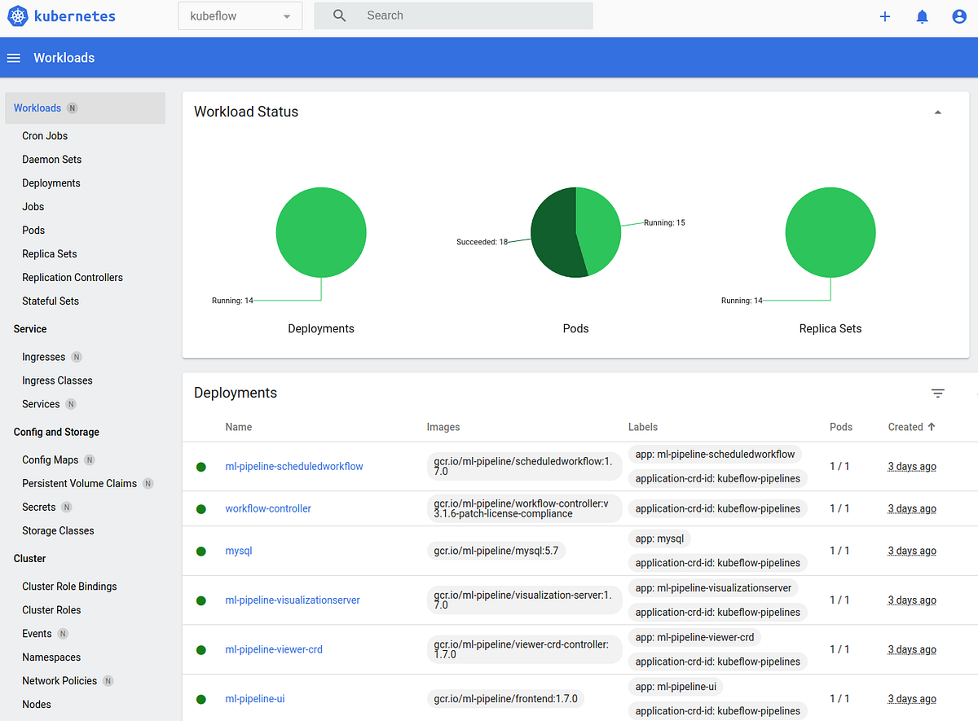
Task: Click the green status dot for mysql
Action: point(201,552)
